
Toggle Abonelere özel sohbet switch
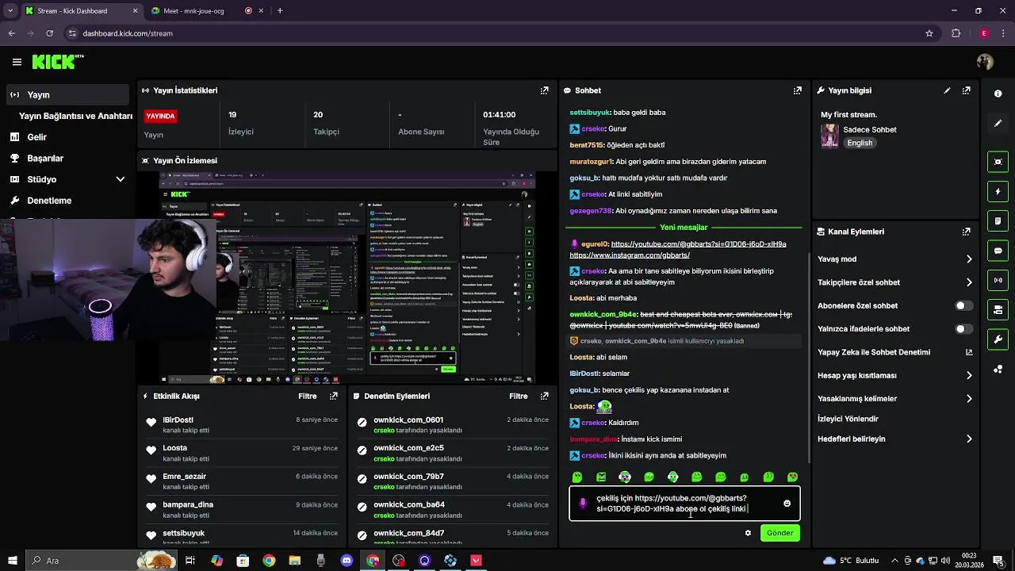tap(963, 305)
